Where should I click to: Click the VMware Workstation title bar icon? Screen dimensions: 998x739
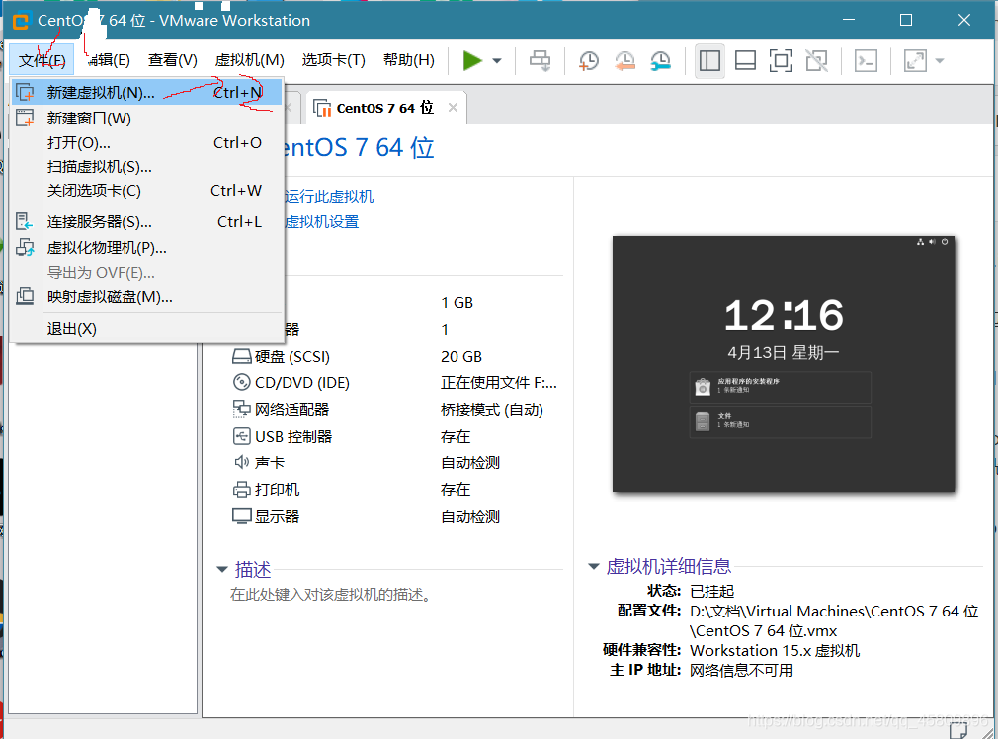[x=21, y=21]
